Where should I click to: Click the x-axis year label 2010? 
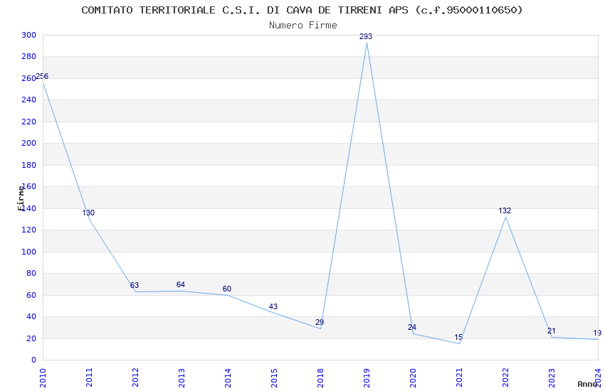pyautogui.click(x=43, y=377)
